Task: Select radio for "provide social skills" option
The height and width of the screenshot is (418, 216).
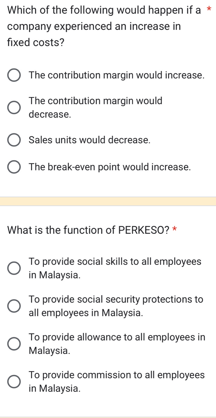Action: click(14, 268)
